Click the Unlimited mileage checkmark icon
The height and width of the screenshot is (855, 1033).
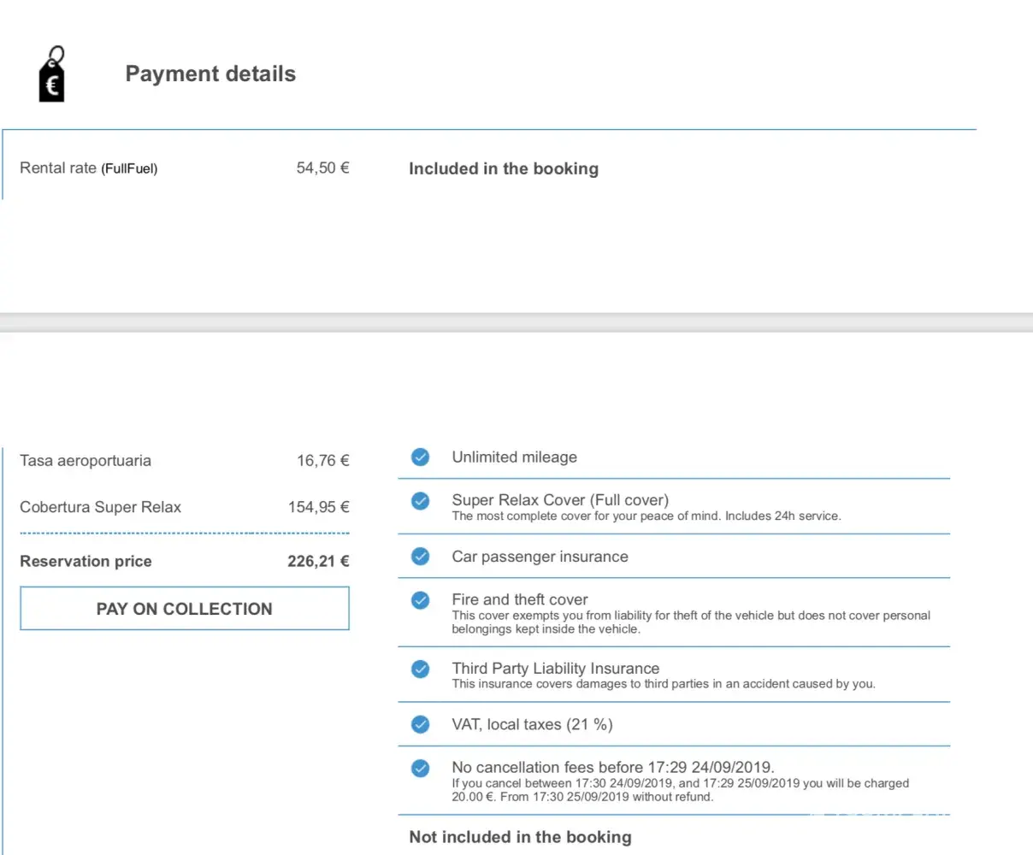coord(420,457)
